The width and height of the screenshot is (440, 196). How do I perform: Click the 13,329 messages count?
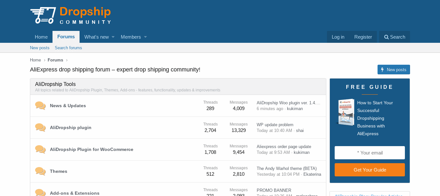[239, 130]
